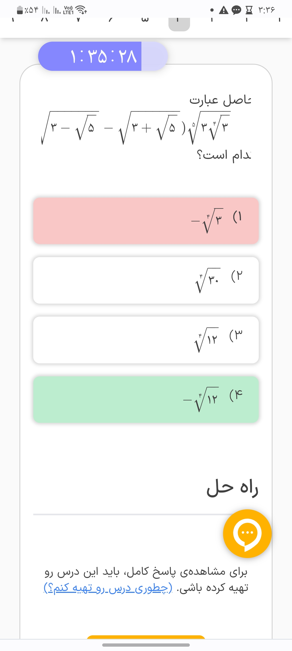
Task: Tap the status bar clock ۳:۳۶
Action: [267, 10]
